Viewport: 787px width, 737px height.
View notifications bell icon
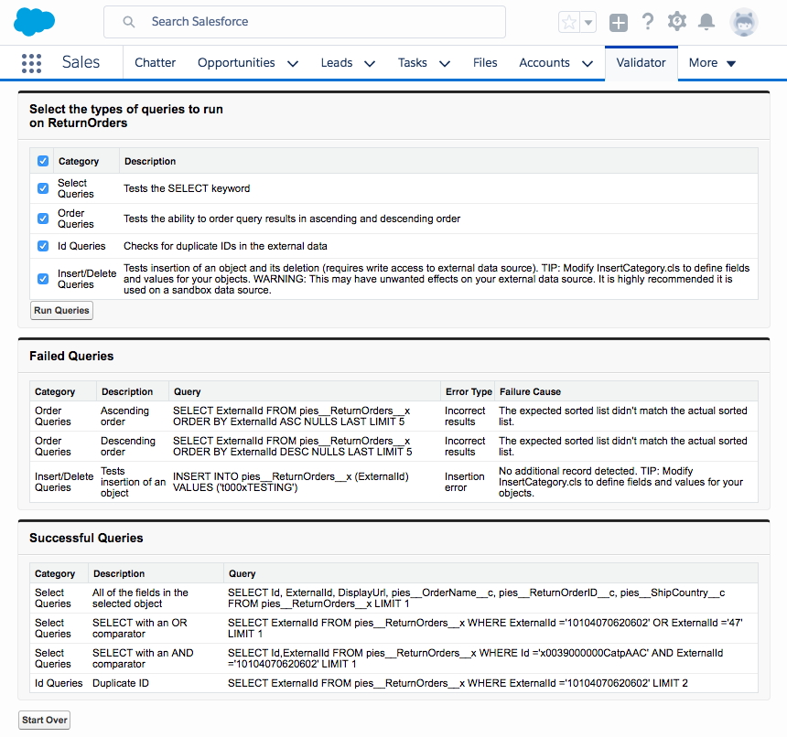[706, 22]
